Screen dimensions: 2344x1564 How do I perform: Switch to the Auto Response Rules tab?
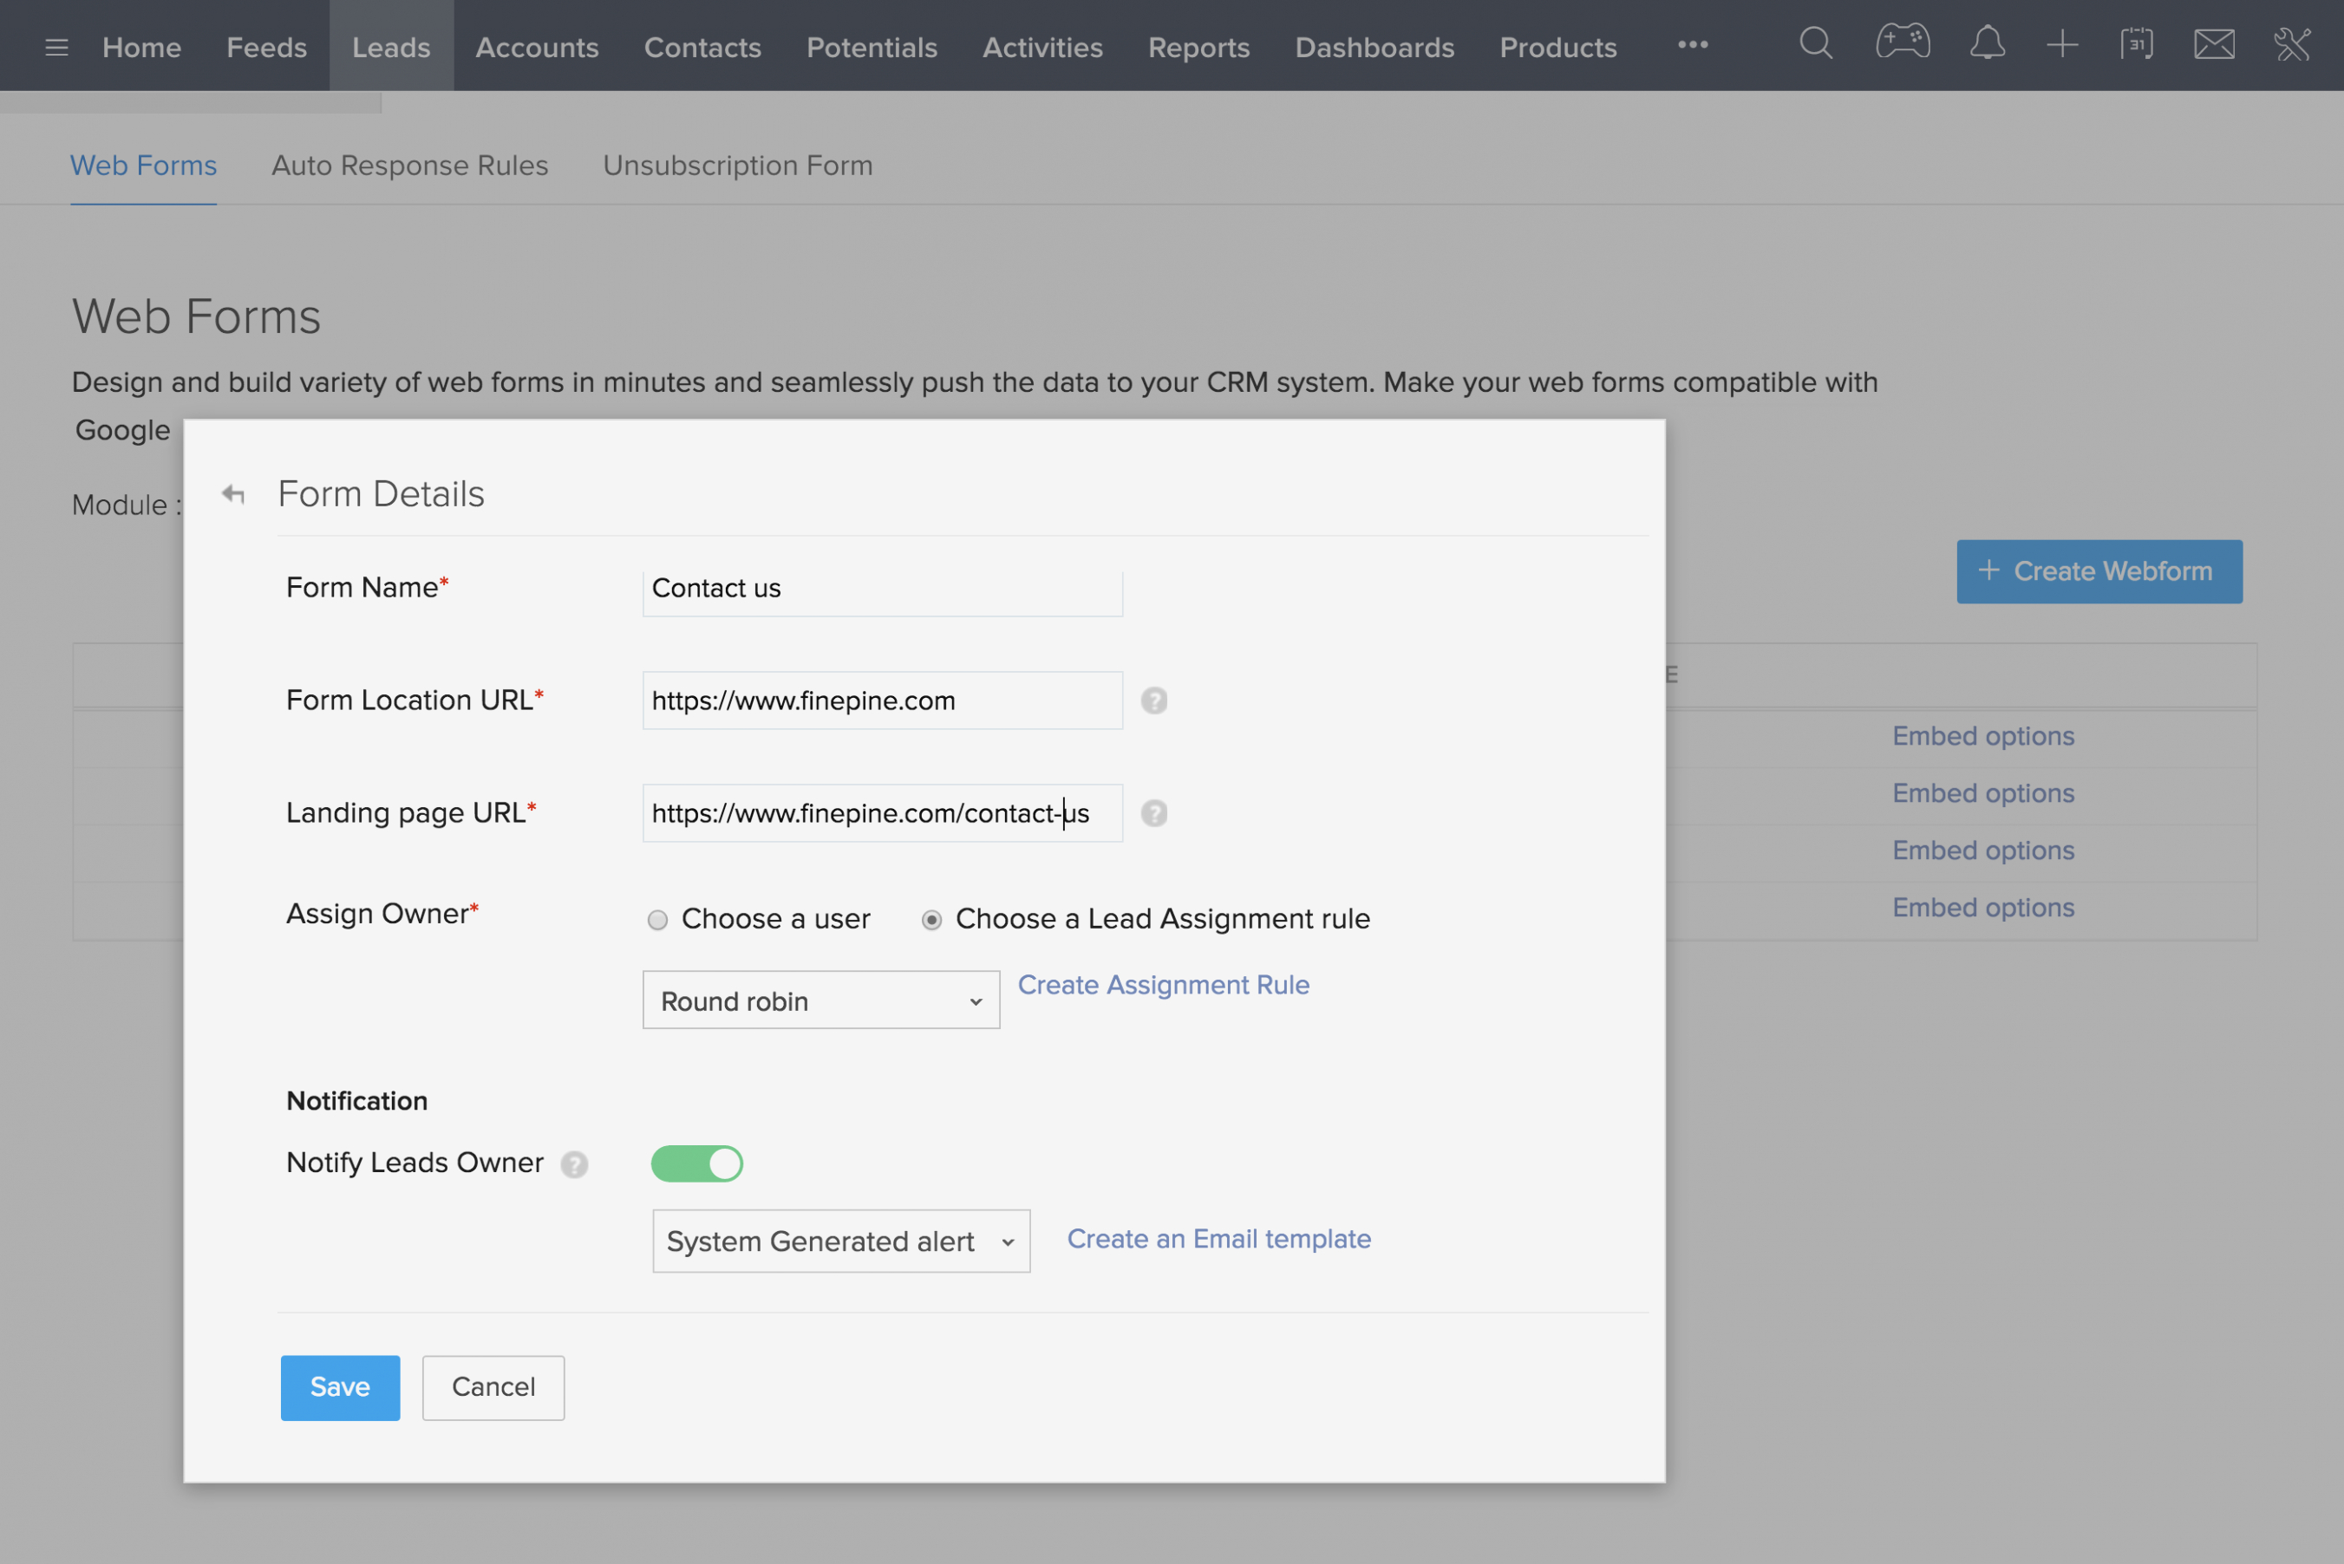[x=410, y=166]
